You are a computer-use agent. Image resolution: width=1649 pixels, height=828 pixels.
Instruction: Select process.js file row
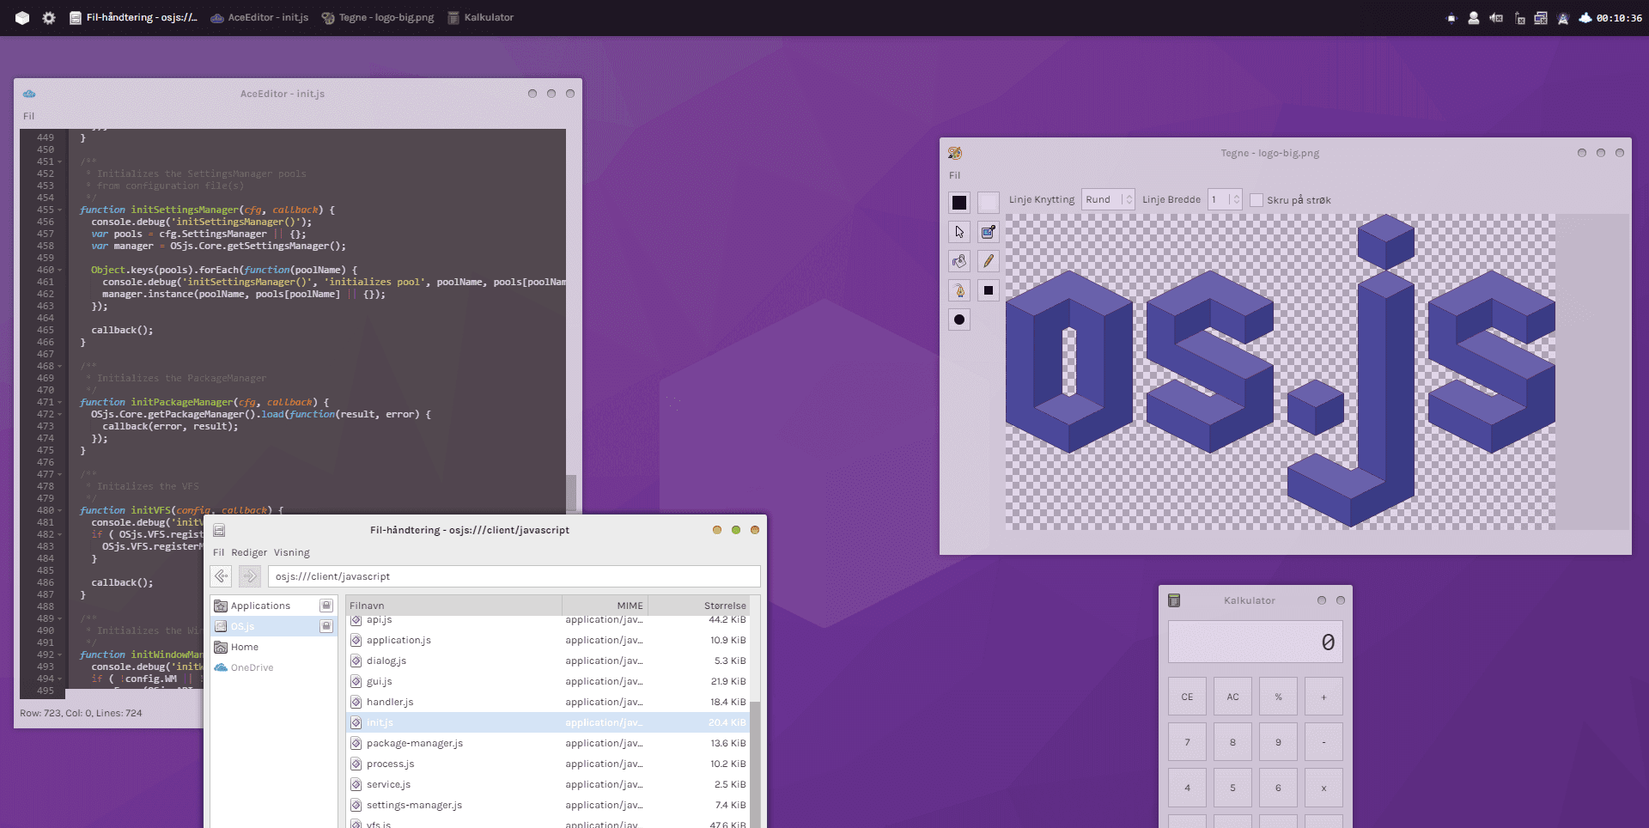click(548, 764)
